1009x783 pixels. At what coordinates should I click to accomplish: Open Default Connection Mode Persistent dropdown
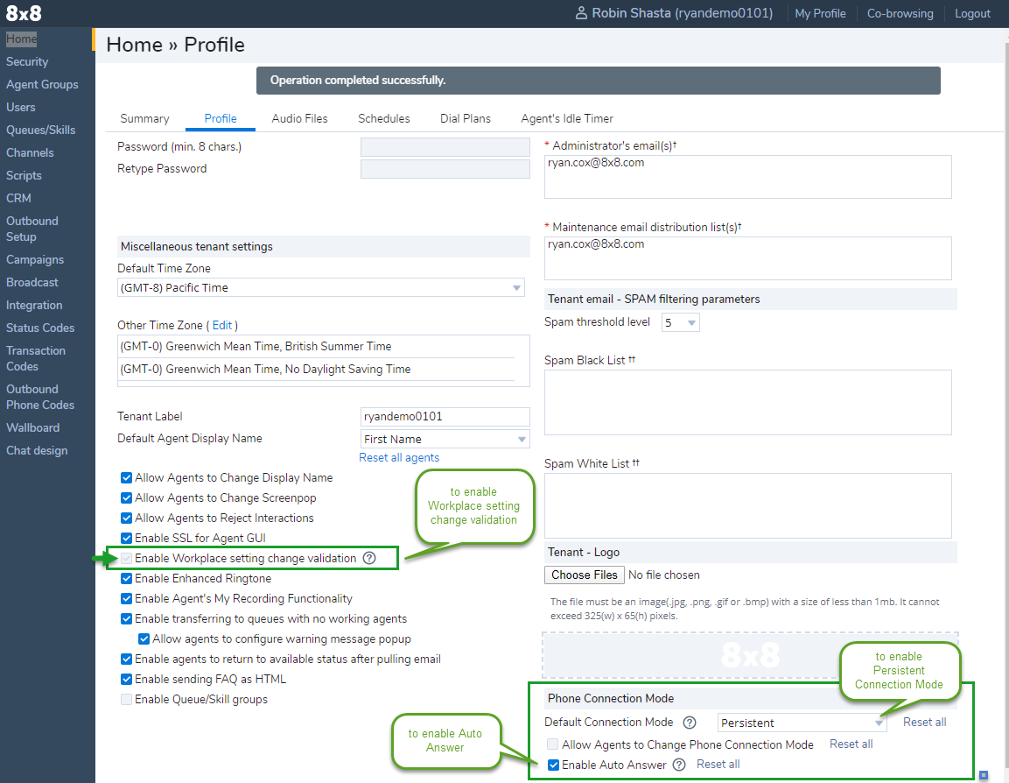click(x=802, y=723)
